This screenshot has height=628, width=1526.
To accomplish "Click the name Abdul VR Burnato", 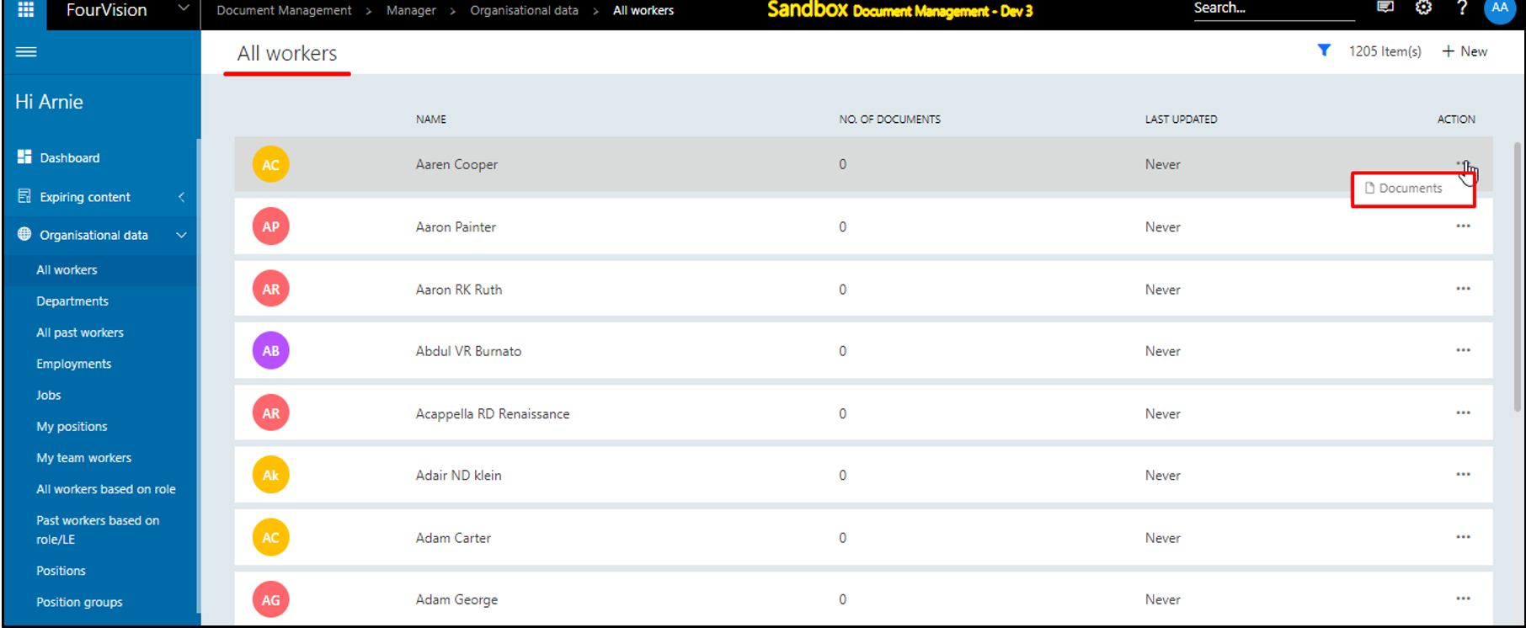I will point(468,351).
